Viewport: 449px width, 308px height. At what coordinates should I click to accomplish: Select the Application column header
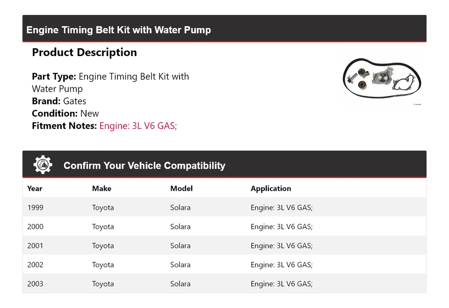coord(271,188)
